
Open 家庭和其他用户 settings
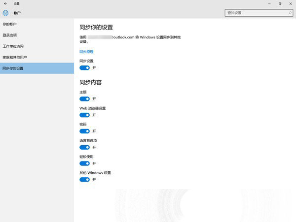[x=14, y=57]
